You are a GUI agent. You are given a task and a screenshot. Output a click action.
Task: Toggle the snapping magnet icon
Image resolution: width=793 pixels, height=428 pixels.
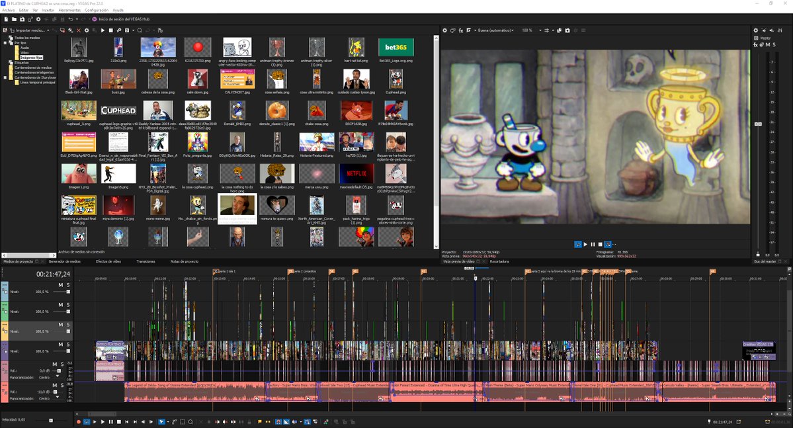click(278, 421)
